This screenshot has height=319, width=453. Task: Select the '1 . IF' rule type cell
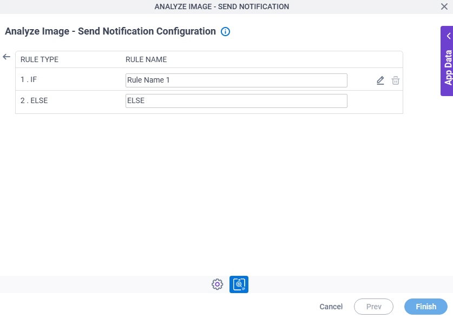[x=29, y=79]
